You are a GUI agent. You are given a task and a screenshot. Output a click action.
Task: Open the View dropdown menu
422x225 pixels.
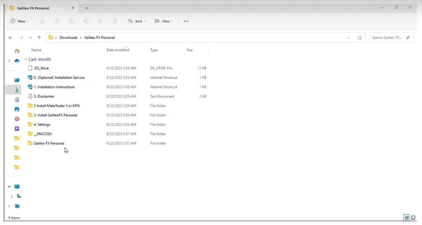coord(164,21)
